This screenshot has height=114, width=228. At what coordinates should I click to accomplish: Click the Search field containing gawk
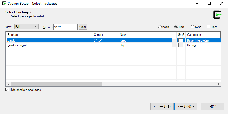66,27
